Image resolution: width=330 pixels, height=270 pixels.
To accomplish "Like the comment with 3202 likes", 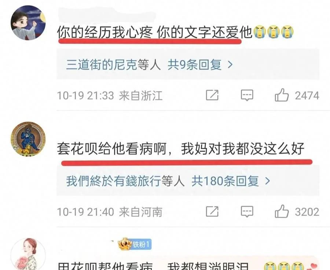I will point(282,211).
